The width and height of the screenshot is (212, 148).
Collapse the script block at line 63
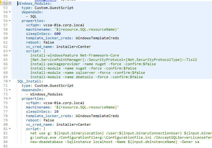tap(10, 51)
